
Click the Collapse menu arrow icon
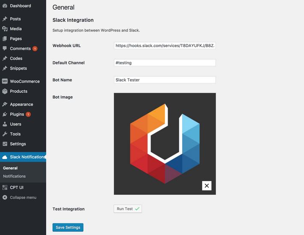[x=5, y=197]
